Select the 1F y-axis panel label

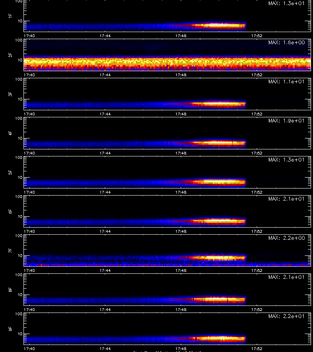(10, 16)
